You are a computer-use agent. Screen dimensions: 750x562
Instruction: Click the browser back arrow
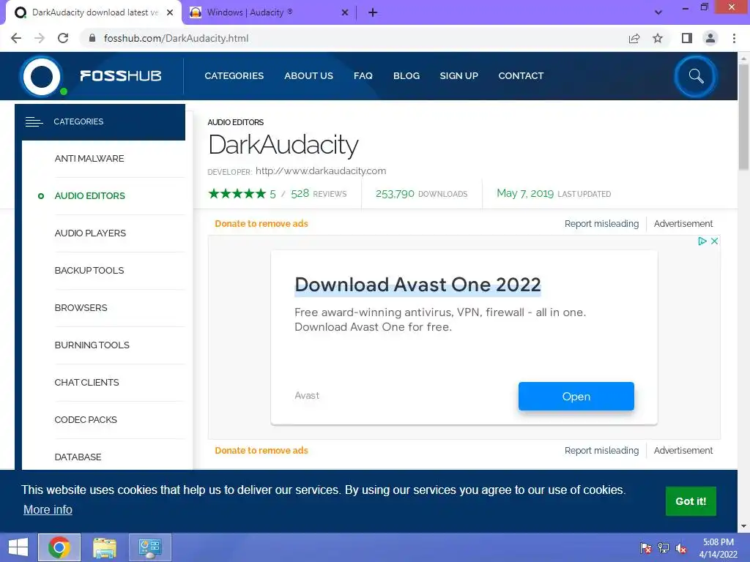click(16, 38)
